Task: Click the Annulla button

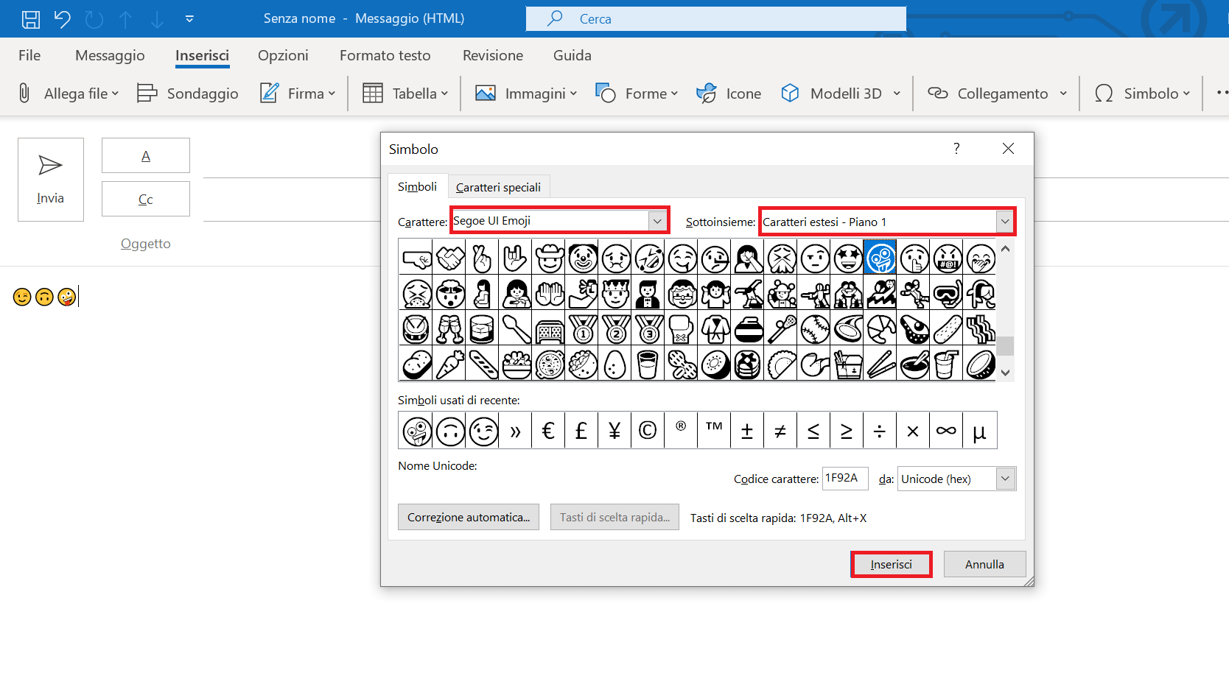Action: [x=984, y=564]
